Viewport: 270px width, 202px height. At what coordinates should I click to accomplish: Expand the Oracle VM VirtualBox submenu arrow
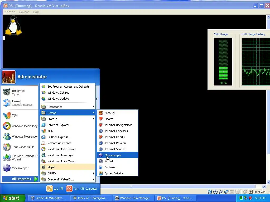[x=94, y=179]
